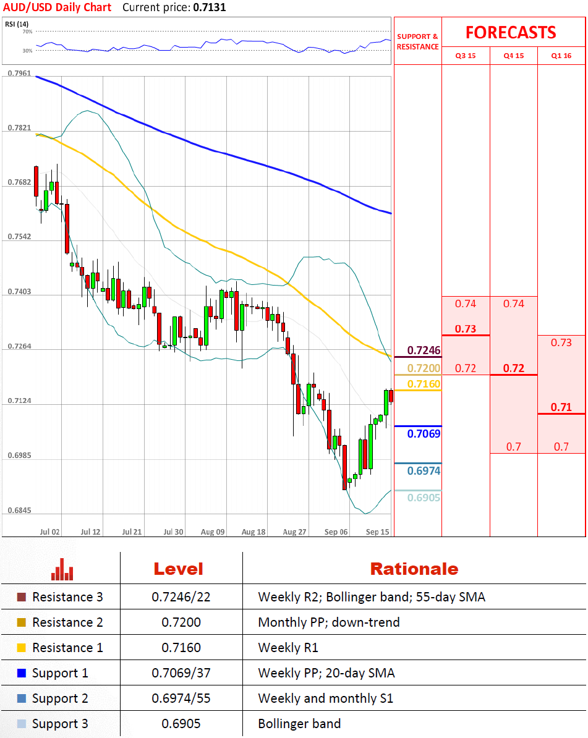Viewport: 588px width, 738px height.
Task: Click the bold 0.71 forecast in Q1 16
Action: click(x=561, y=407)
